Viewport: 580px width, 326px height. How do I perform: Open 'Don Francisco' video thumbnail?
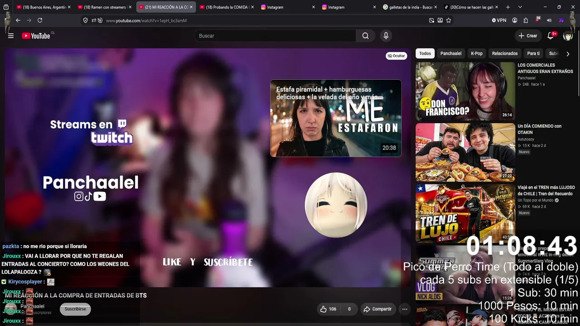click(465, 91)
